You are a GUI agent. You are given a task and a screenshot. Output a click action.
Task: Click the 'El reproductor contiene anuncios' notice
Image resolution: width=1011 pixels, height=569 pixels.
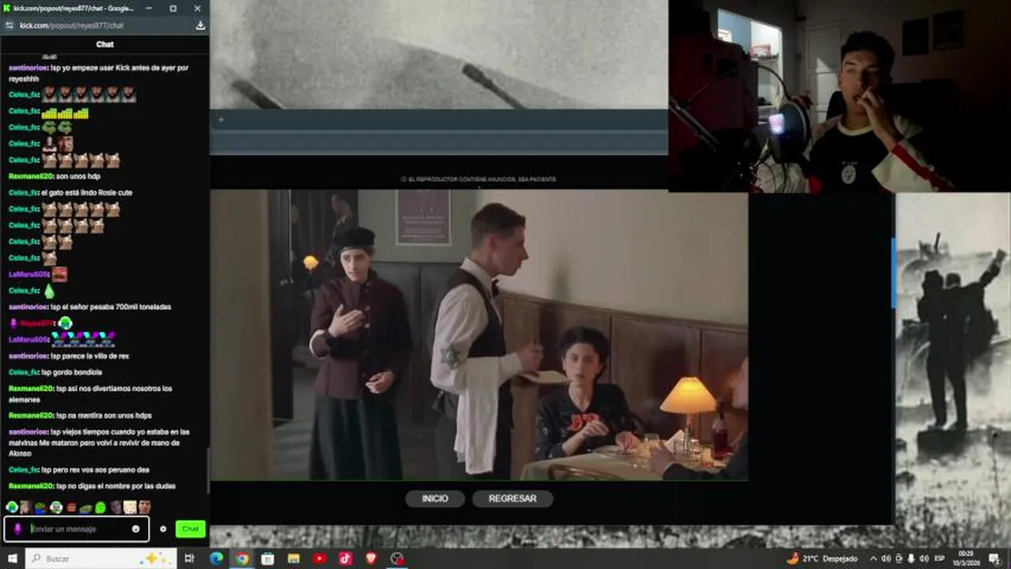(479, 179)
